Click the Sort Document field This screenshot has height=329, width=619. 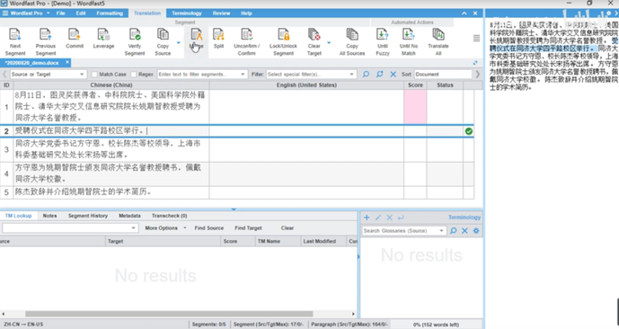pyautogui.click(x=443, y=75)
